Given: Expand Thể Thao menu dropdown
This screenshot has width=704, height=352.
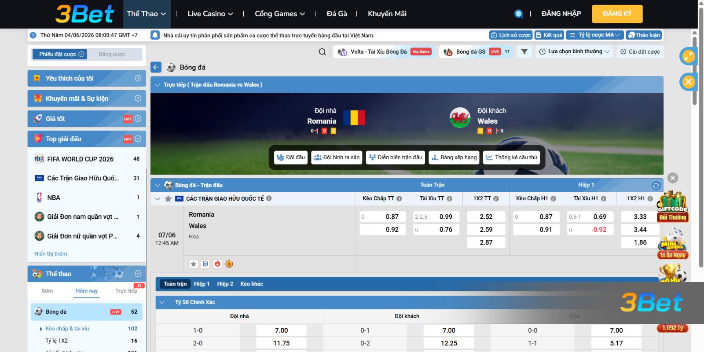Looking at the screenshot, I should pyautogui.click(x=146, y=14).
